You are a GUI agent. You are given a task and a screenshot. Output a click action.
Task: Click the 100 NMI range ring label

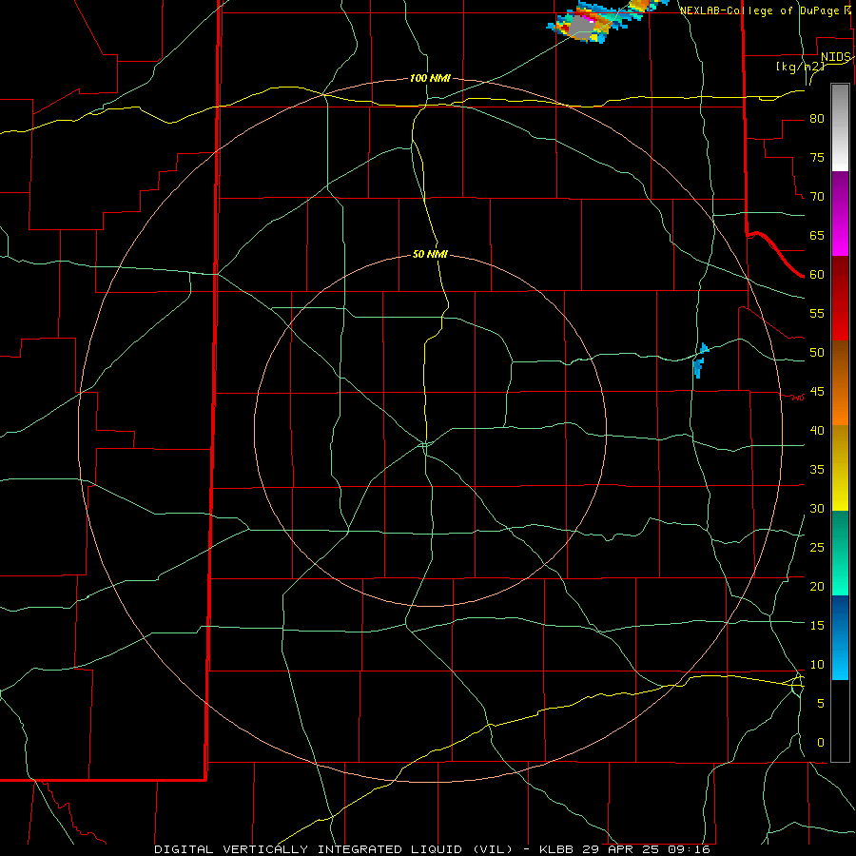(430, 79)
